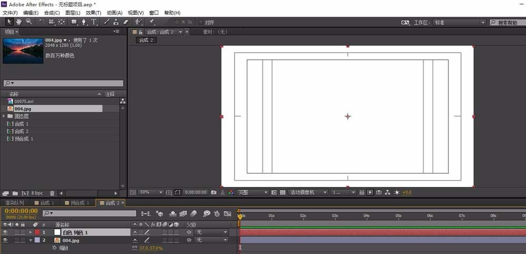This screenshot has width=526, height=254.
Task: Toggle the stopwatch for 缩放 property
Action: tap(54, 248)
